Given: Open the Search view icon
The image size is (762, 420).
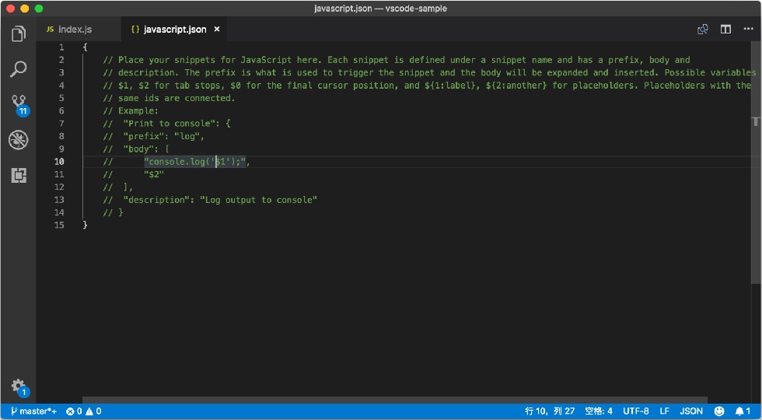Looking at the screenshot, I should click(19, 69).
